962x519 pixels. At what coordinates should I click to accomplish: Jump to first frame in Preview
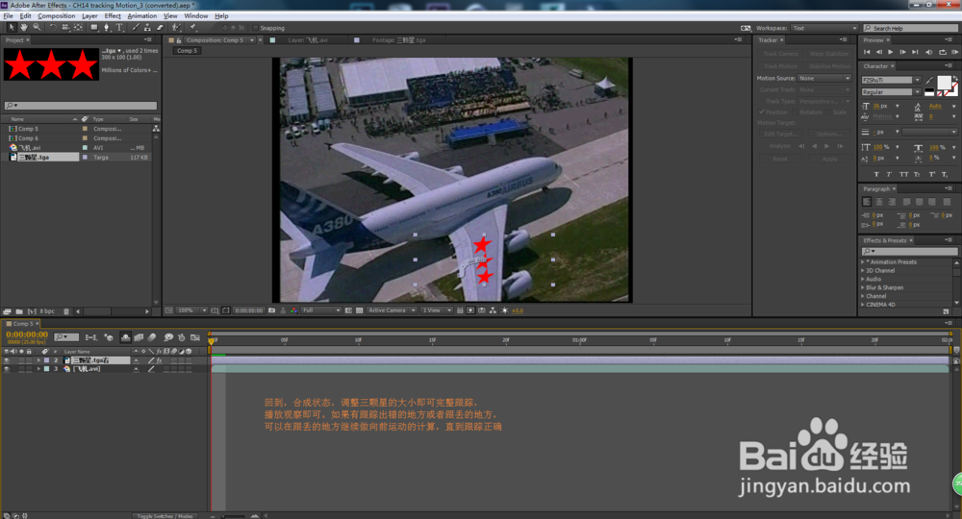(867, 52)
